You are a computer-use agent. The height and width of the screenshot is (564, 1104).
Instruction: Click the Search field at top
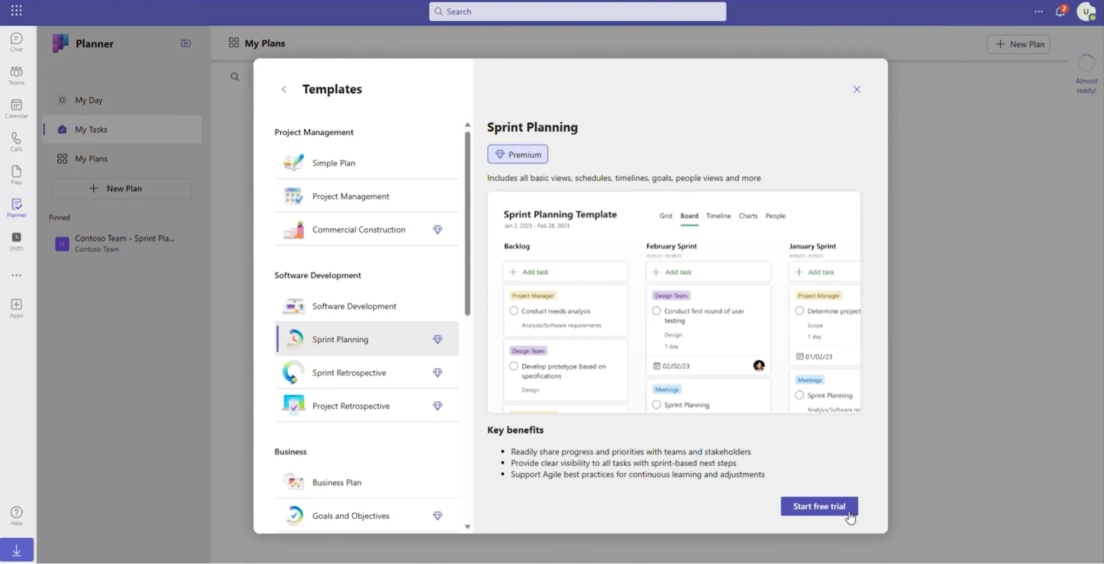(x=577, y=11)
